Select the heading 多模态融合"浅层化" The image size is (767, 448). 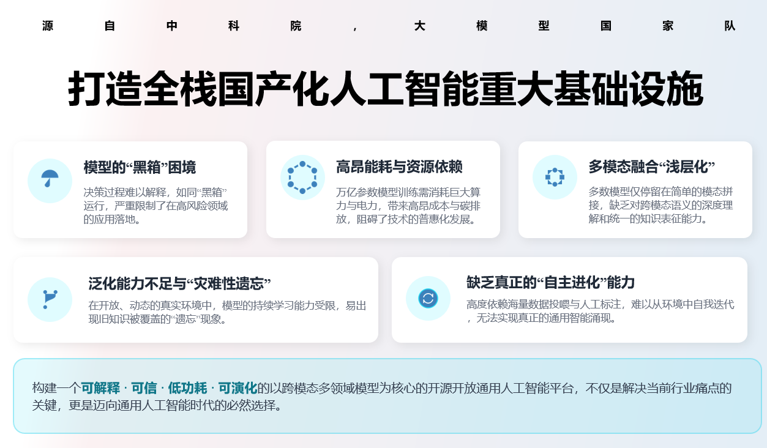(652, 167)
